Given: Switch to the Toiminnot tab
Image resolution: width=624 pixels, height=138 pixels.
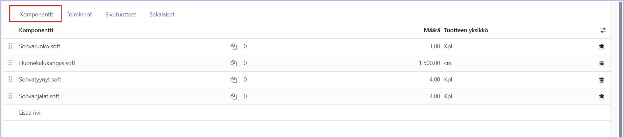Looking at the screenshot, I should coord(79,14).
